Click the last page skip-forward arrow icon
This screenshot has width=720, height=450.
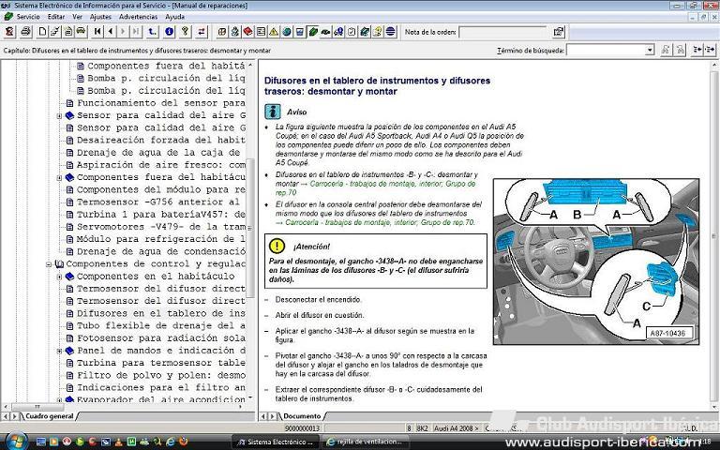coord(135,32)
